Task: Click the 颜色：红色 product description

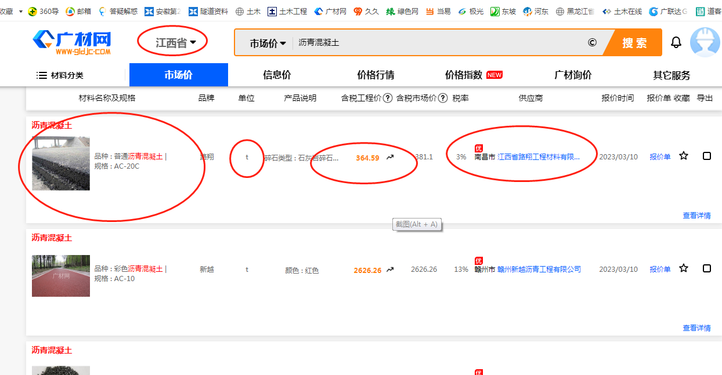Action: [x=302, y=270]
